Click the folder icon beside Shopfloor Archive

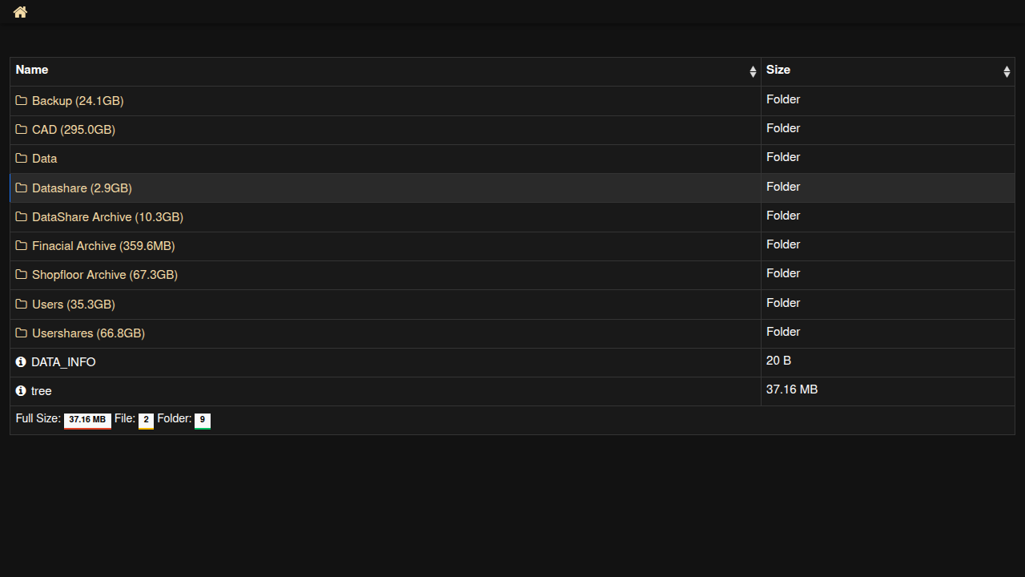(x=22, y=275)
